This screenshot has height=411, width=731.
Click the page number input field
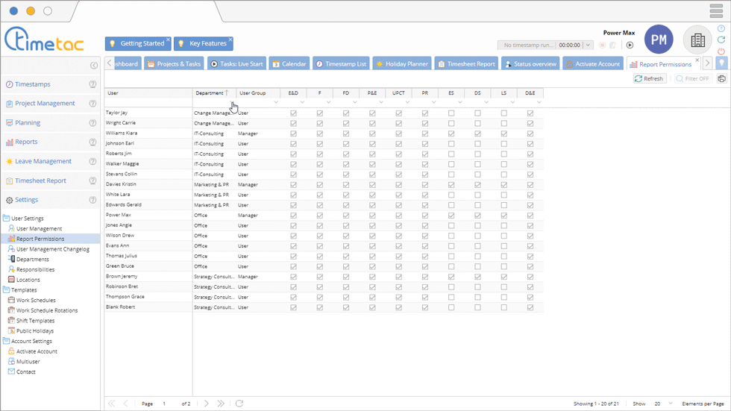pyautogui.click(x=168, y=404)
